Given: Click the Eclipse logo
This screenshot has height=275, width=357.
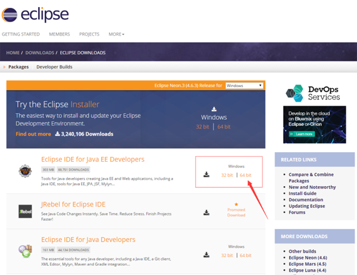Looking at the screenshot, I should coord(35,14).
